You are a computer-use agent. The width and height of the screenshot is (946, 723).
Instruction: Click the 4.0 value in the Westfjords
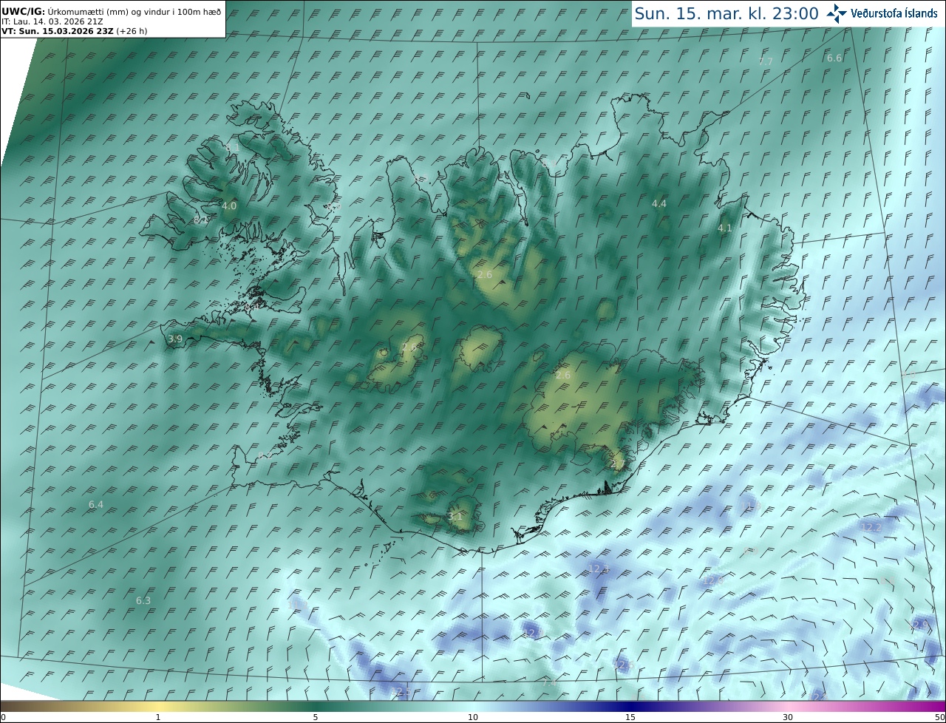[x=229, y=206]
